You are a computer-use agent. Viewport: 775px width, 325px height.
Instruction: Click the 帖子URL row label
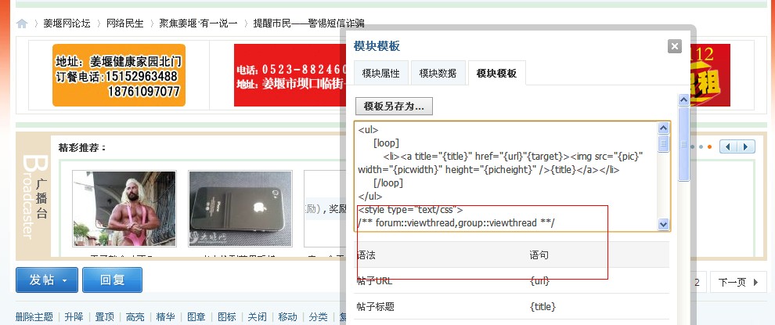click(374, 281)
